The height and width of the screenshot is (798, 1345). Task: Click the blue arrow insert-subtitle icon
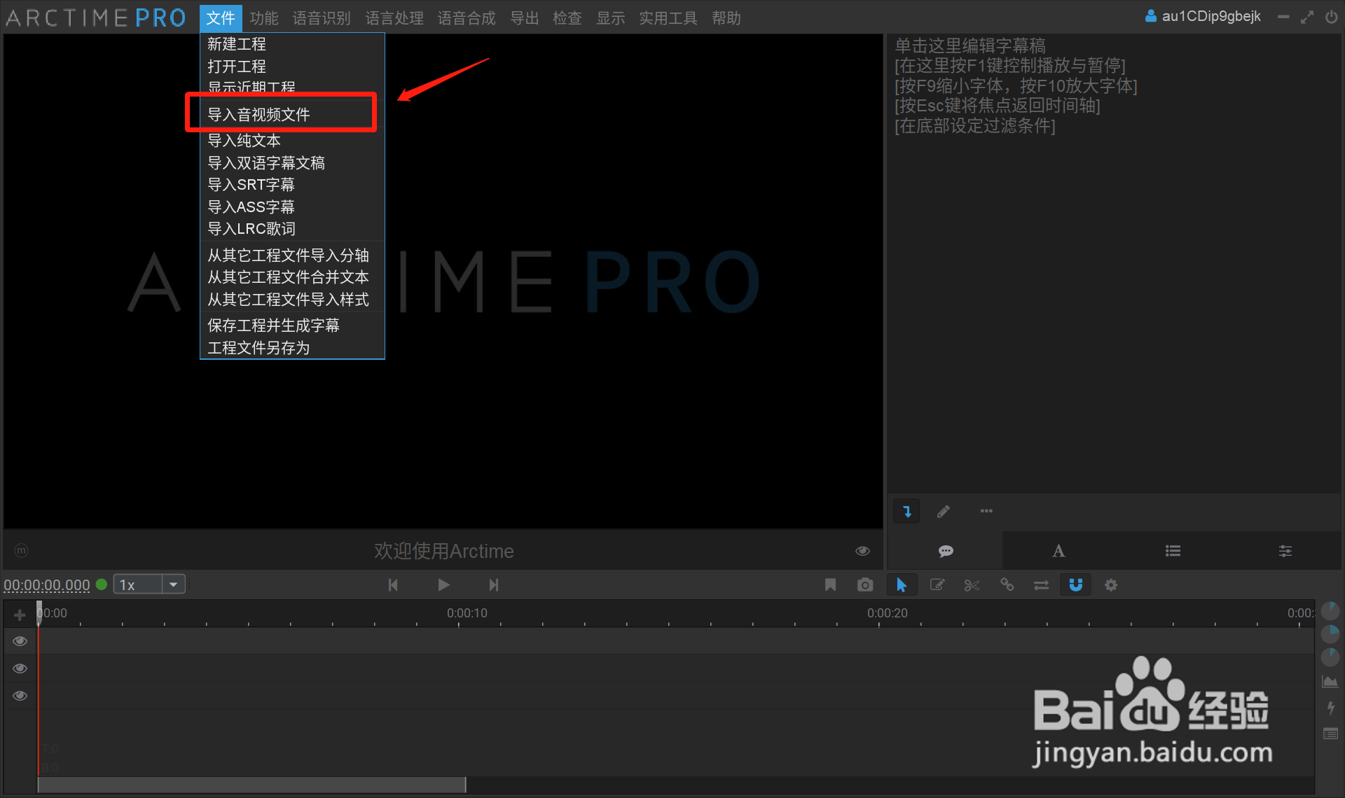(907, 512)
